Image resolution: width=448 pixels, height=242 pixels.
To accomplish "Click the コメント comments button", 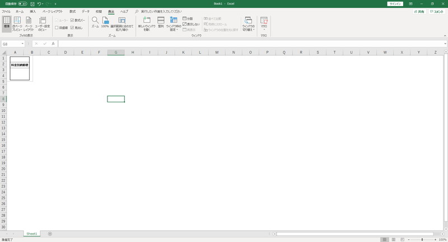I will tap(437, 12).
